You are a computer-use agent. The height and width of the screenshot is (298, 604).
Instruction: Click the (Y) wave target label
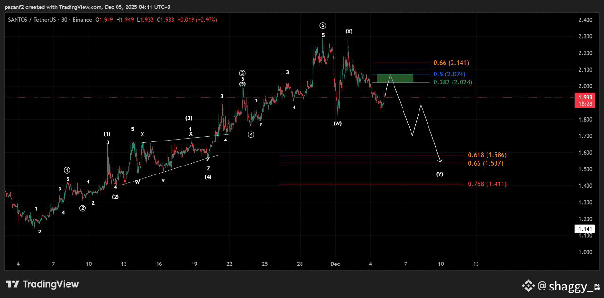click(x=440, y=174)
